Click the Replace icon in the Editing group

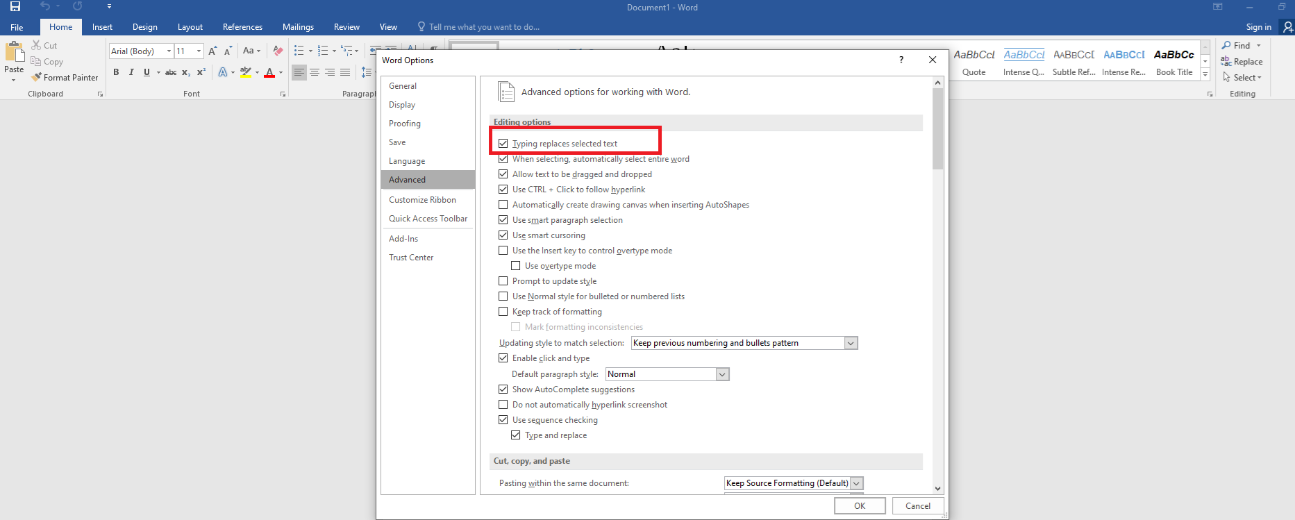[1242, 62]
